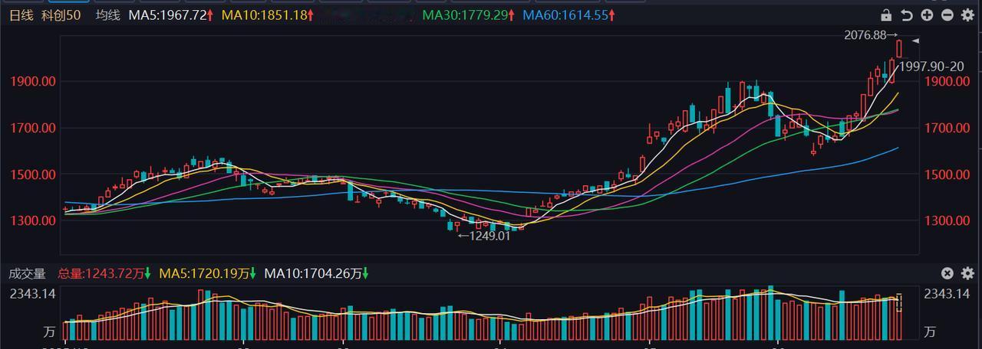Zoom in with the plus circle icon
The width and height of the screenshot is (982, 349).
click(927, 15)
